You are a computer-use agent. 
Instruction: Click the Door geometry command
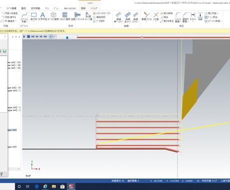pyautogui.click(x=99, y=21)
